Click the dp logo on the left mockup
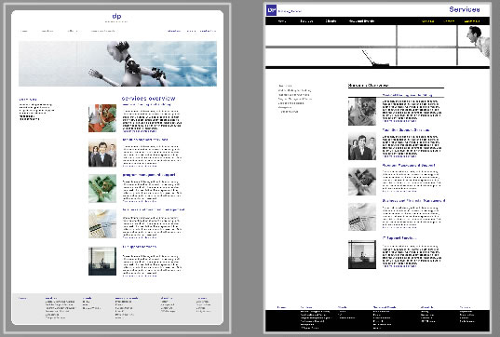Image resolution: width=500 pixels, height=337 pixels. point(116,16)
